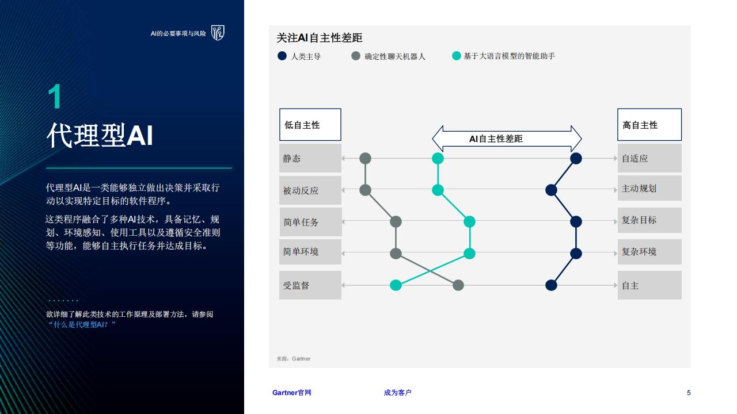Click the gray dot on the 静态 row

pyautogui.click(x=365, y=158)
